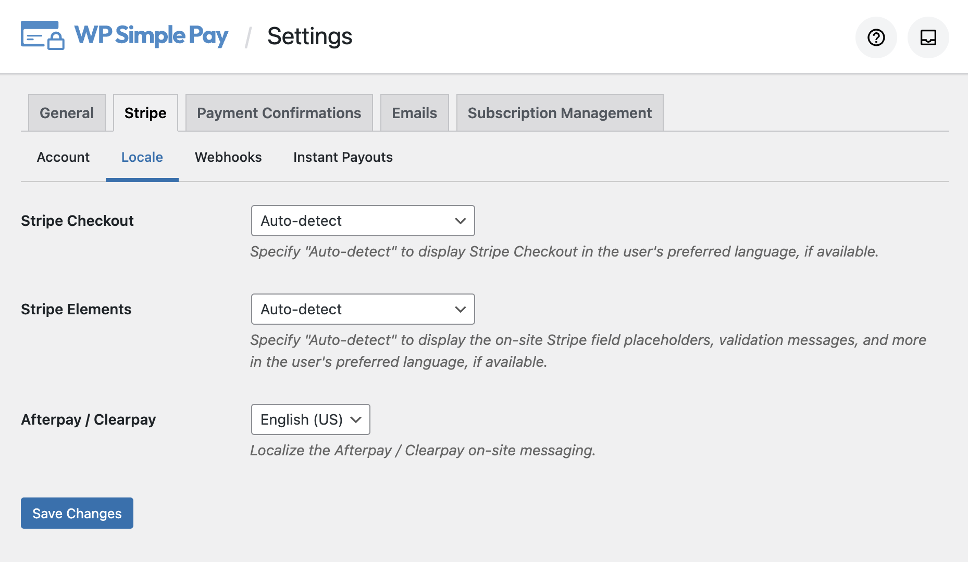This screenshot has height=562, width=968.
Task: Click the inbox notifications icon
Action: click(928, 37)
